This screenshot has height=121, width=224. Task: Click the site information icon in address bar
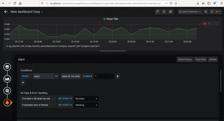47,3
